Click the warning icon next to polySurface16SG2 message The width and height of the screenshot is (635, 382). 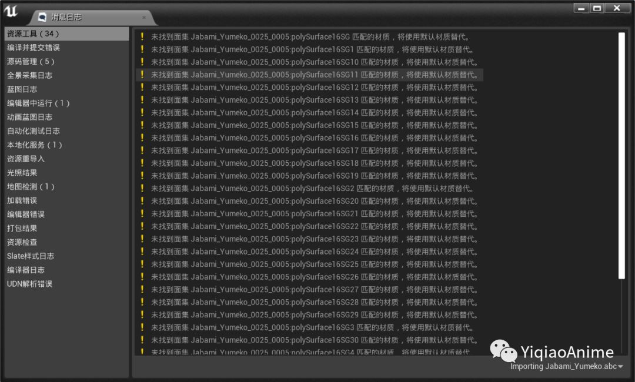pos(142,188)
